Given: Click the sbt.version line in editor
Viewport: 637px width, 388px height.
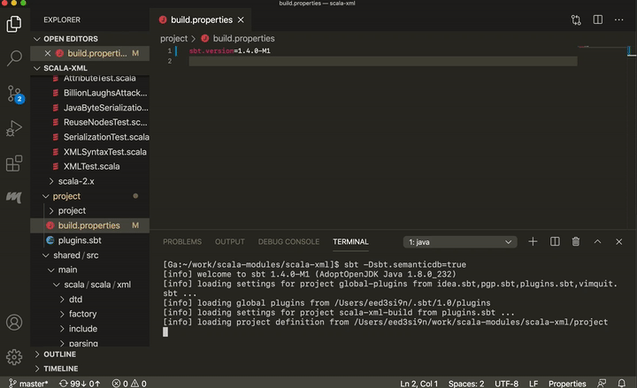Looking at the screenshot, I should 229,50.
